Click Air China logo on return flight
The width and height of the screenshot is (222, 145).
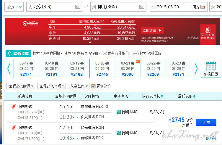[14, 128]
